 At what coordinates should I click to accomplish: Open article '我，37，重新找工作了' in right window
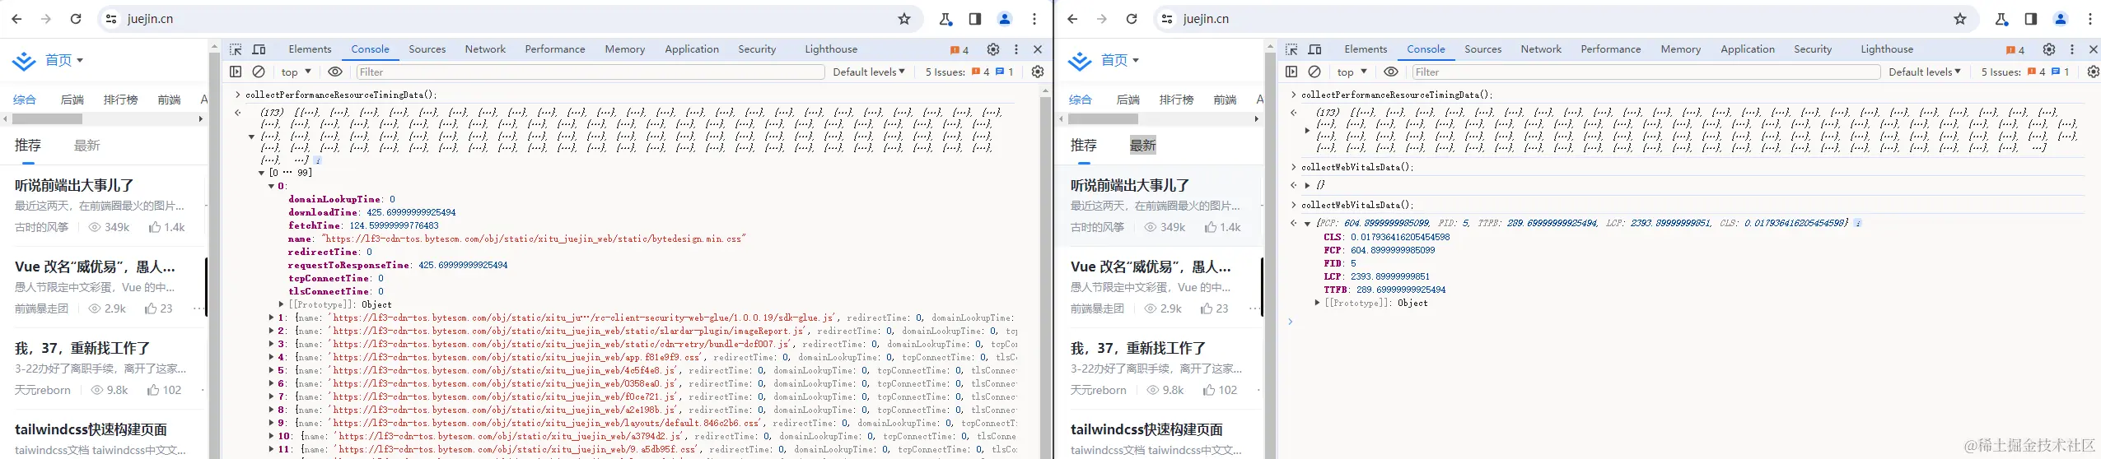[1138, 349]
